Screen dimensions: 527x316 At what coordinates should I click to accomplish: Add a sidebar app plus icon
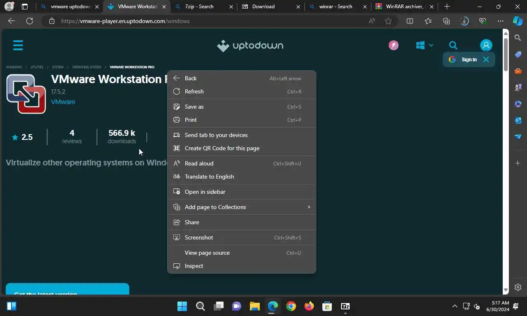click(518, 163)
